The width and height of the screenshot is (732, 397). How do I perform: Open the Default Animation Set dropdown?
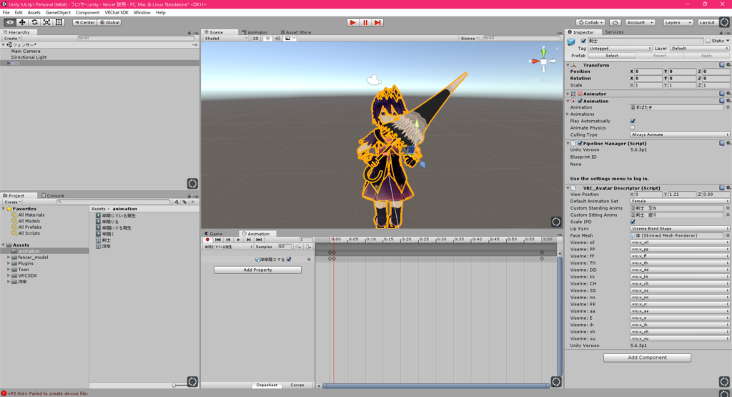pos(679,201)
